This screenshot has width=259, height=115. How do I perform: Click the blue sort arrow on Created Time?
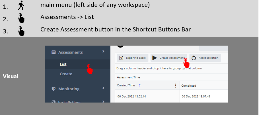click(x=139, y=85)
